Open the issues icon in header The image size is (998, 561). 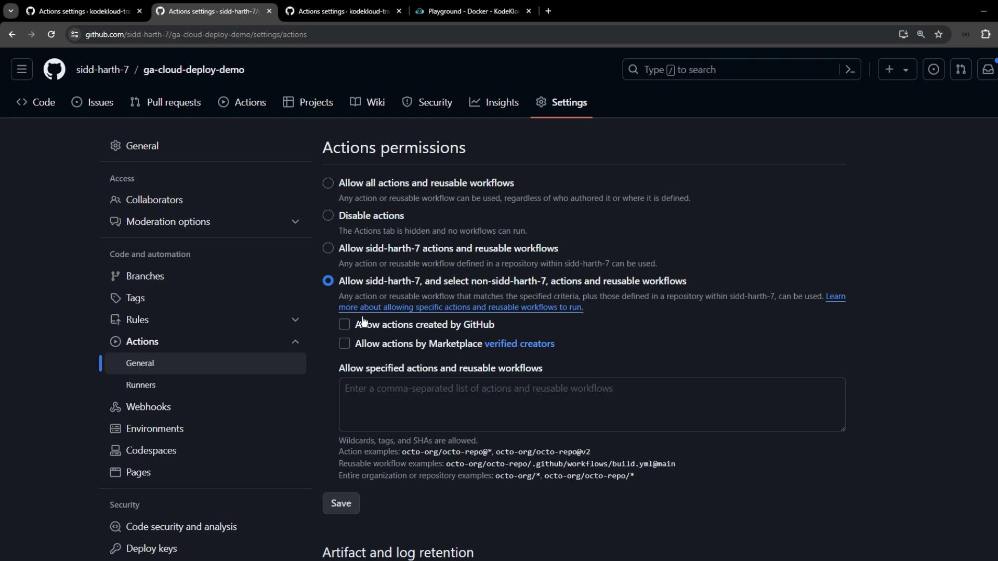click(934, 70)
